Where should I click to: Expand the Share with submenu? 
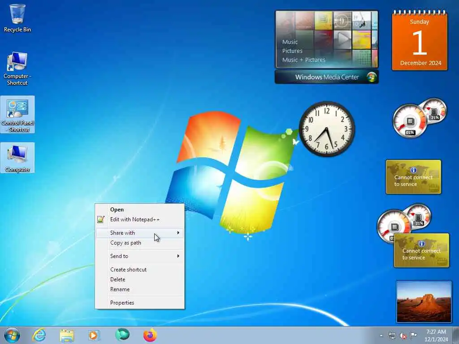pyautogui.click(x=140, y=233)
